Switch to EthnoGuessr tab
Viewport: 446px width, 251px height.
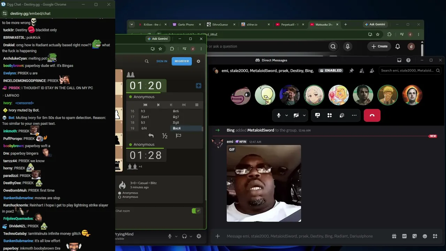click(220, 24)
